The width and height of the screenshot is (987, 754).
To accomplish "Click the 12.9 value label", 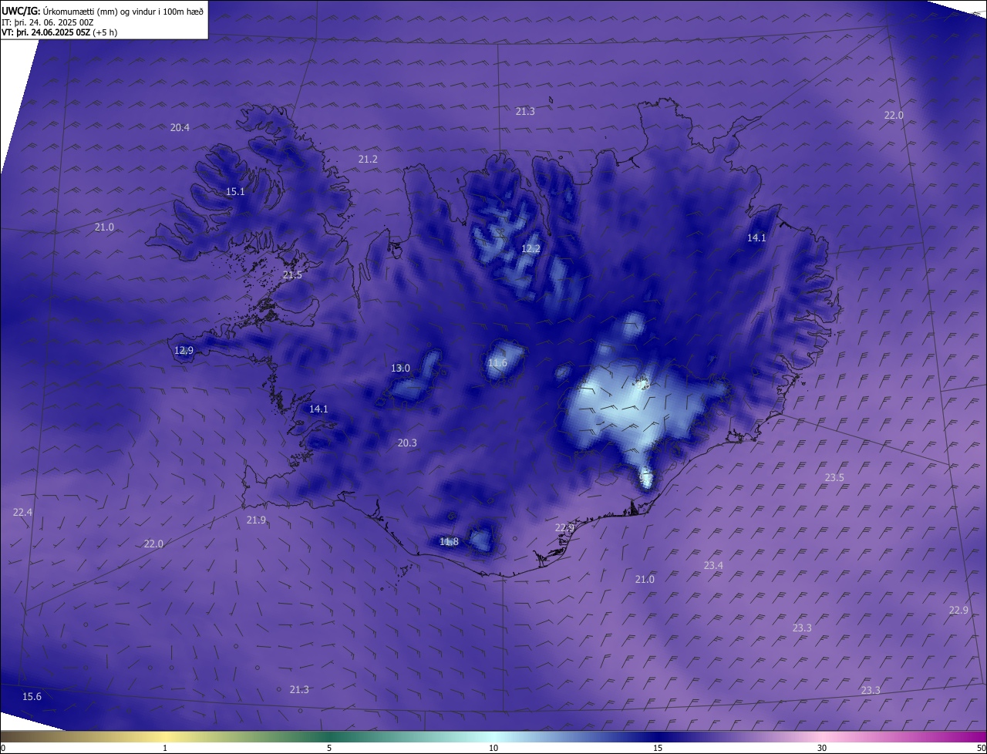I will pos(184,350).
